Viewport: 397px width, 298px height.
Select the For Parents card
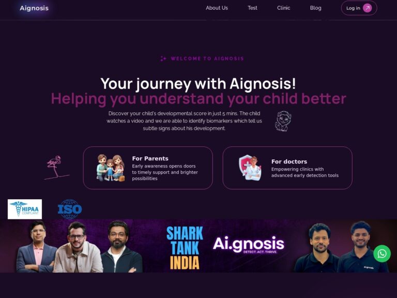click(x=148, y=168)
